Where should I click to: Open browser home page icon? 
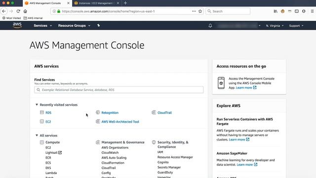pyautogui.click(x=25, y=11)
